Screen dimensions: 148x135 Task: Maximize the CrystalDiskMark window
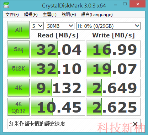[x=125, y=4]
